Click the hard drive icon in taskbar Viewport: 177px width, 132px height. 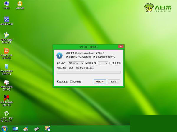37,129
